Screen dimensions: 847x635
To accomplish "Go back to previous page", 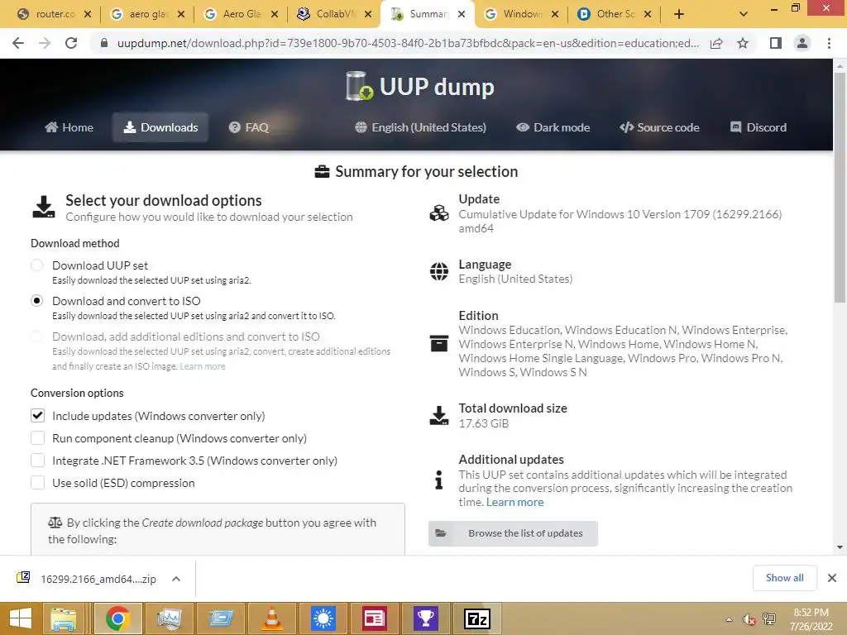I will click(18, 43).
